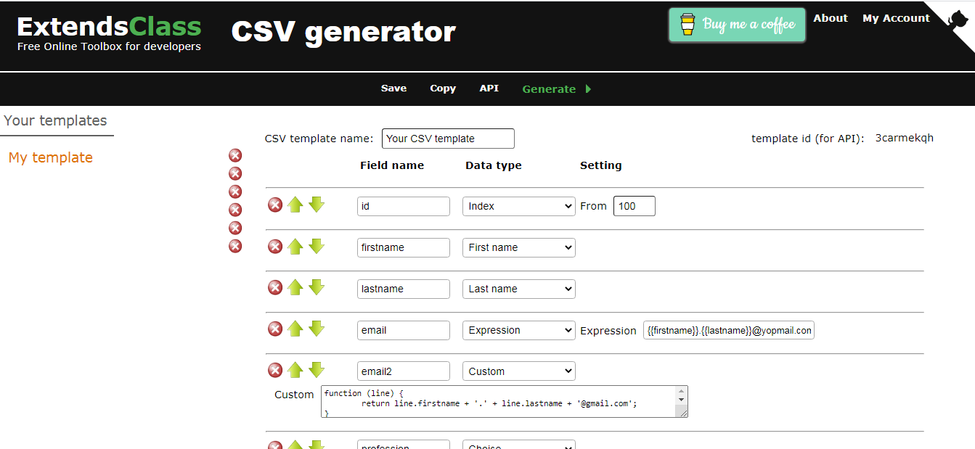Switch to Your templates tab
The height and width of the screenshot is (449, 975).
pos(56,121)
